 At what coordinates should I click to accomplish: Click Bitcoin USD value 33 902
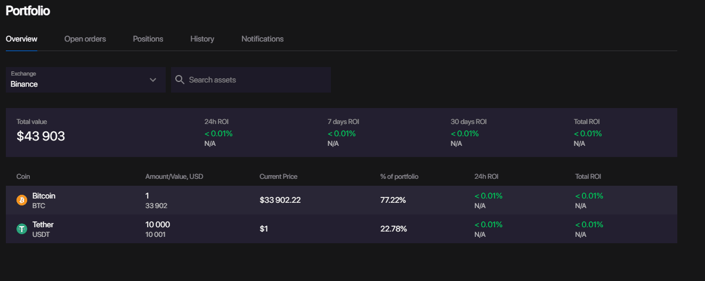[x=156, y=205]
